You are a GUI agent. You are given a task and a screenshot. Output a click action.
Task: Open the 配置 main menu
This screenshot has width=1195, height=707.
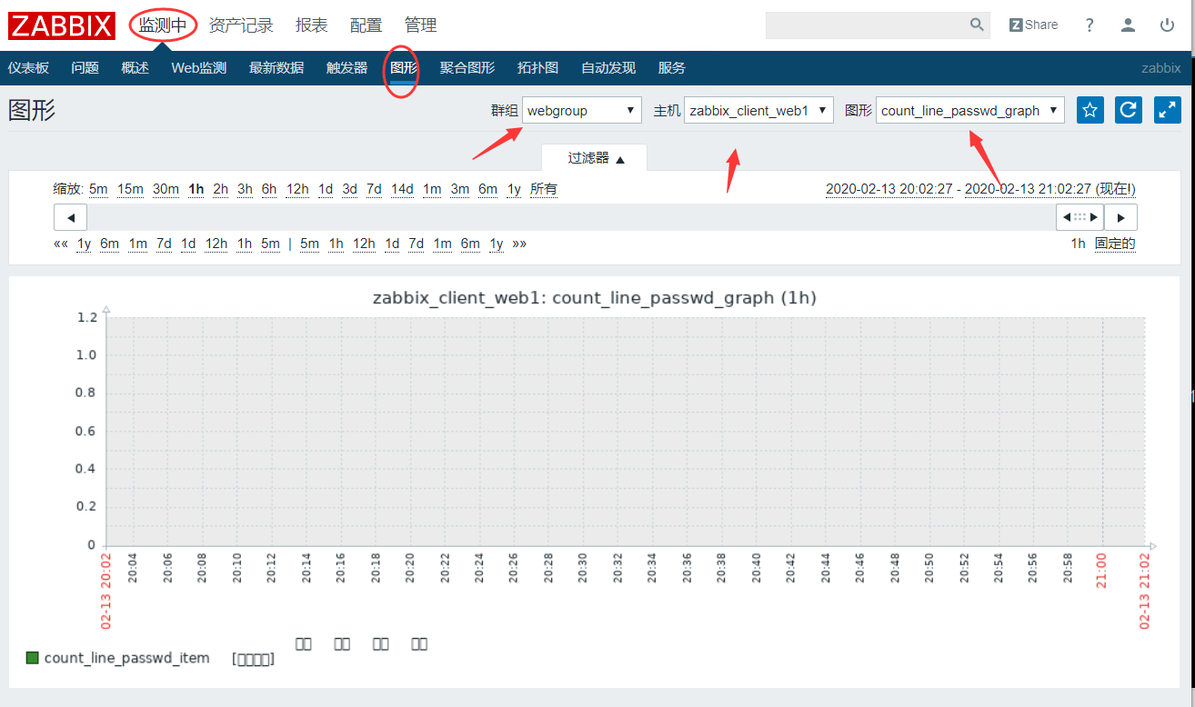pos(367,25)
